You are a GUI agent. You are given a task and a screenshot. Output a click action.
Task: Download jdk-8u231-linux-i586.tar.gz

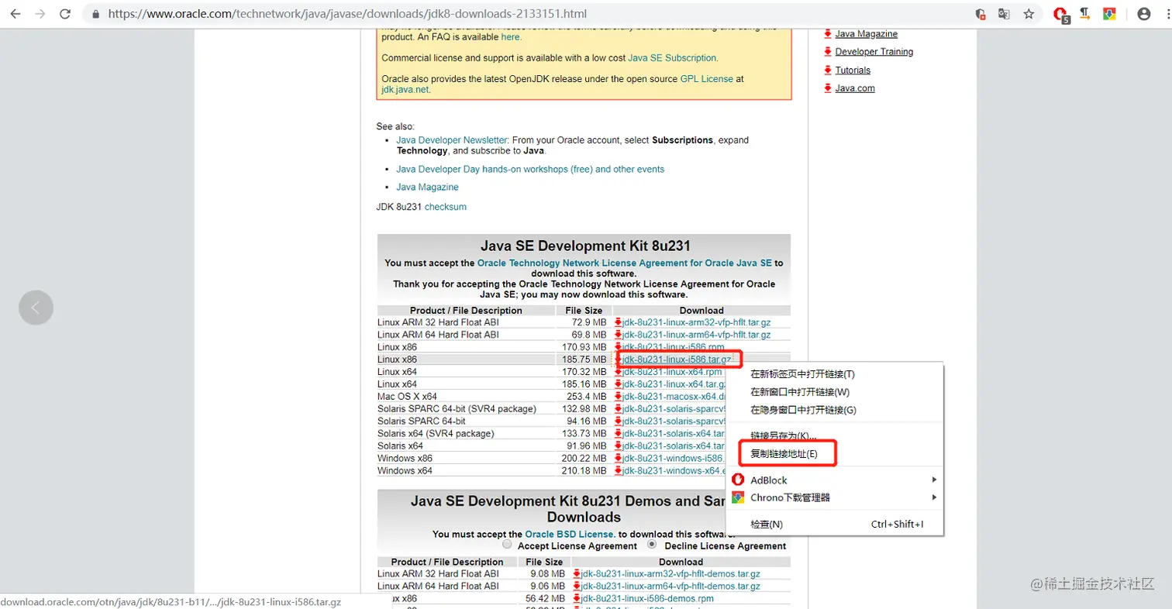click(676, 360)
